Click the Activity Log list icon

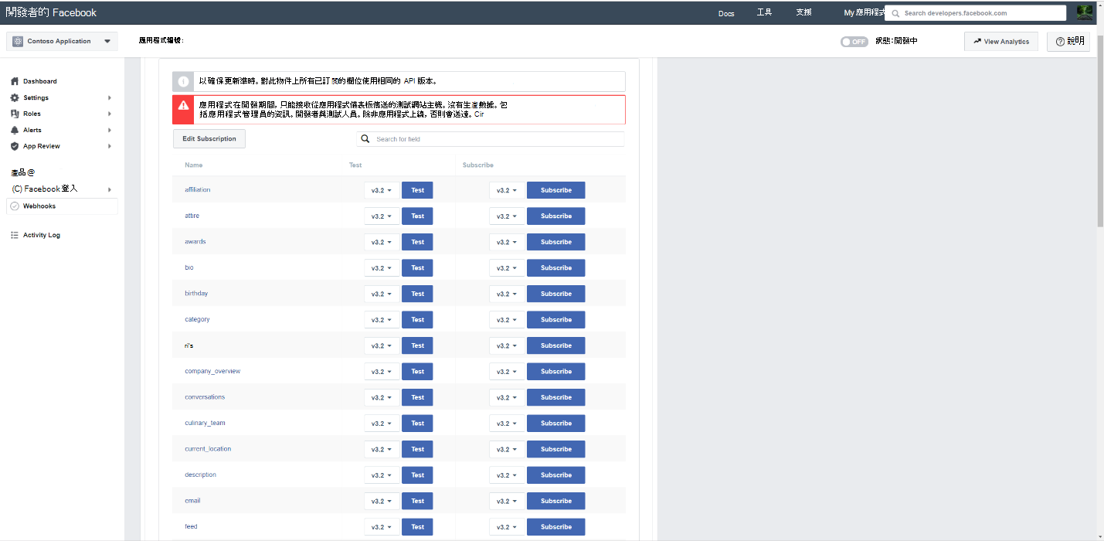(15, 235)
